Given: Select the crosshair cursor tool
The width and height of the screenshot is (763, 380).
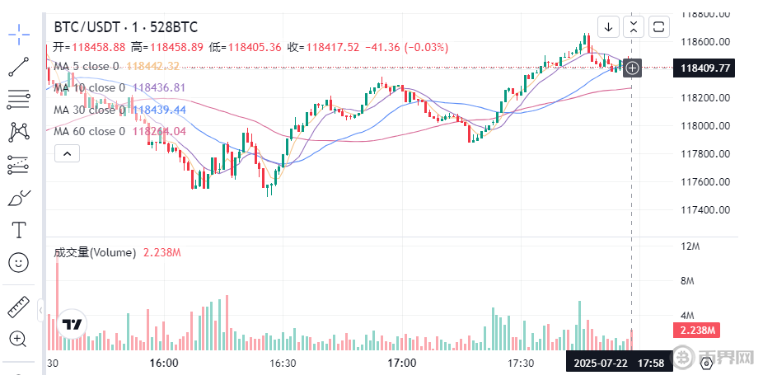Looking at the screenshot, I should tap(18, 33).
